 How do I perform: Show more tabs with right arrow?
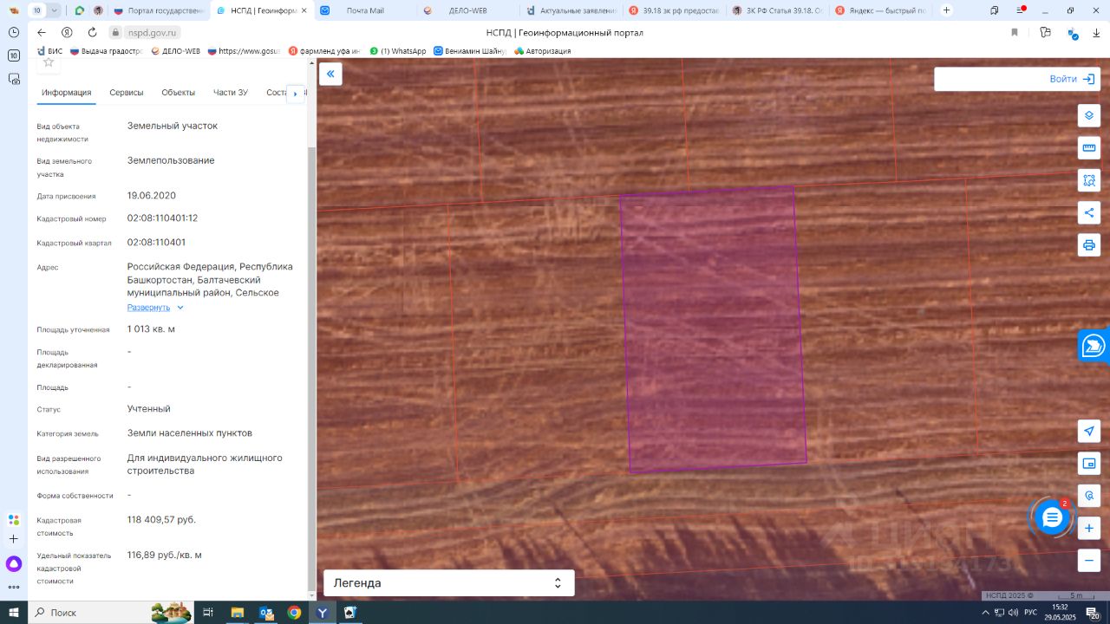pyautogui.click(x=295, y=94)
